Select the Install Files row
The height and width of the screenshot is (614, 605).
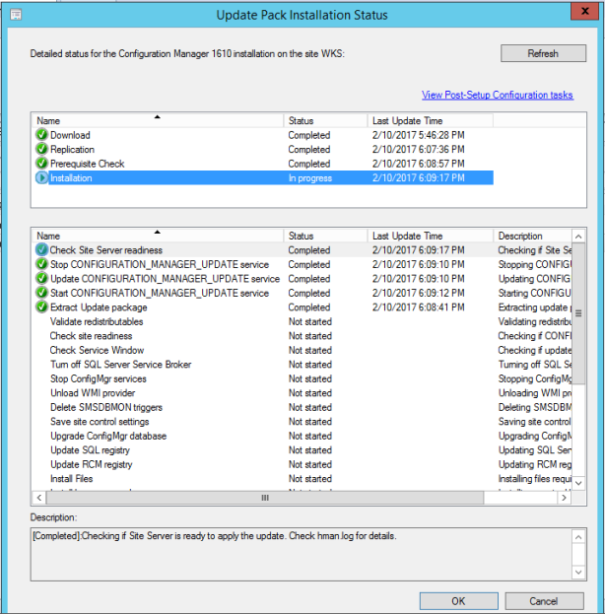[303, 479]
